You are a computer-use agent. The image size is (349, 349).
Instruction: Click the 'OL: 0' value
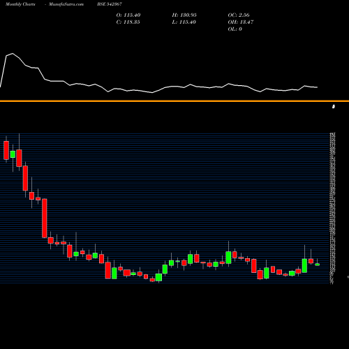[x=235, y=29]
